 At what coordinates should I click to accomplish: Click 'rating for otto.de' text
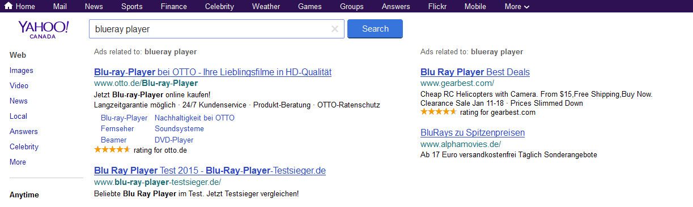[x=160, y=150]
